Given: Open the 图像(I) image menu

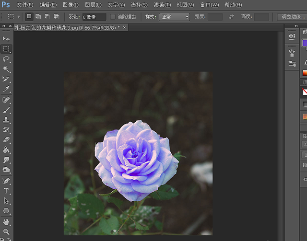Looking at the screenshot, I should click(x=71, y=5).
